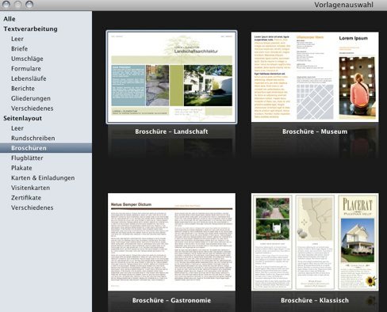The height and width of the screenshot is (312, 387).
Task: Select the Gliederungen category
Action: point(31,98)
